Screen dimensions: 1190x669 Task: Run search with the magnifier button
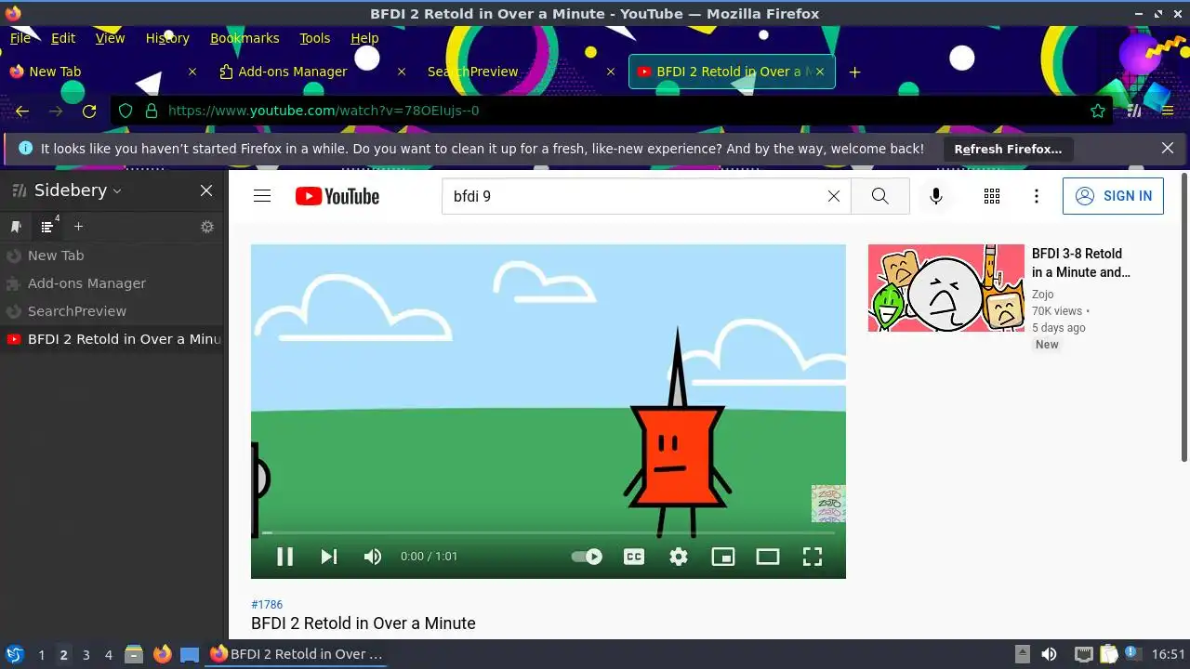click(879, 196)
